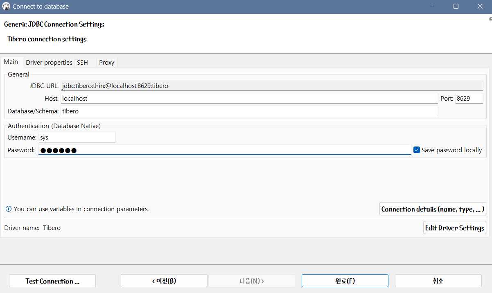
Task: Close the Connect to database window
Action: pos(480,7)
